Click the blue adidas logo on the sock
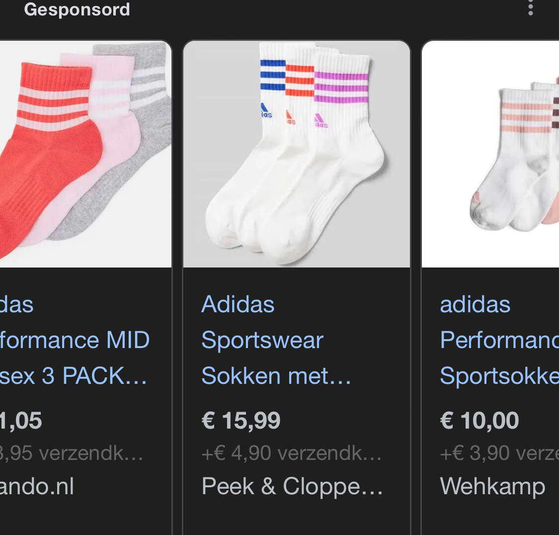The height and width of the screenshot is (535, 559). [266, 110]
